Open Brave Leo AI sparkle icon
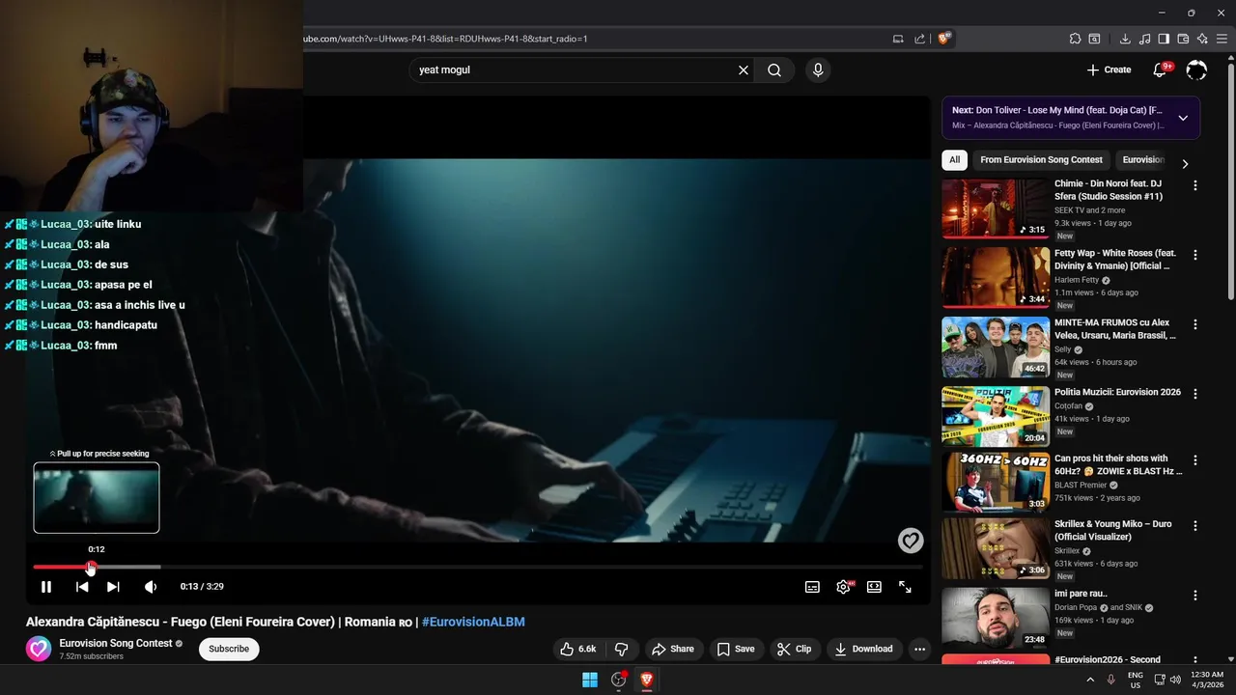Viewport: 1236px width, 695px height. (1202, 39)
